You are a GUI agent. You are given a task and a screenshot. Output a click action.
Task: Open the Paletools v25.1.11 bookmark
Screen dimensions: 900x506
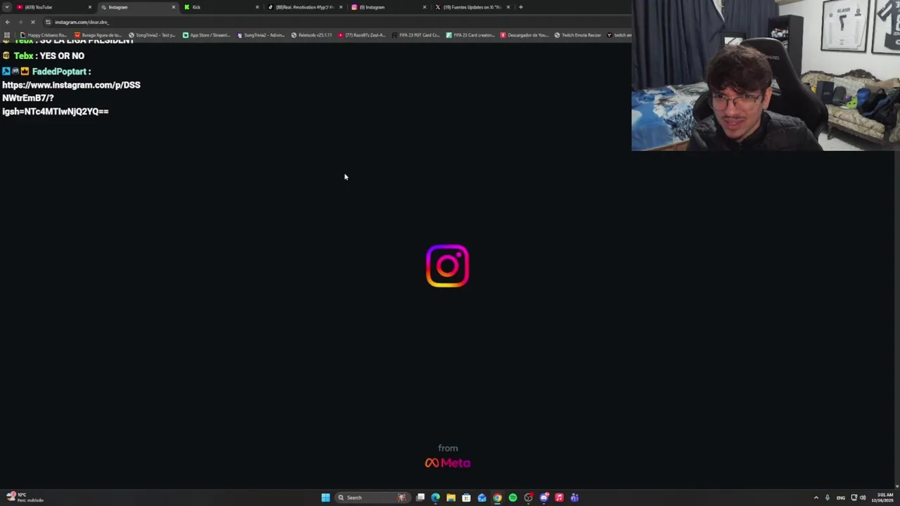(311, 35)
